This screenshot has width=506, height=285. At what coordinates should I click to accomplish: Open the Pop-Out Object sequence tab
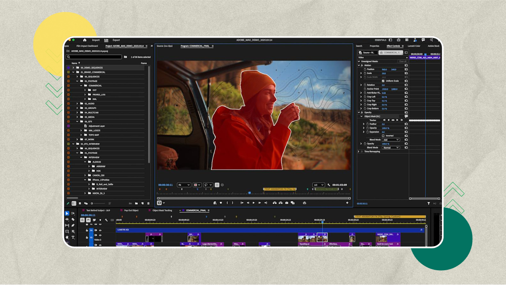click(131, 210)
